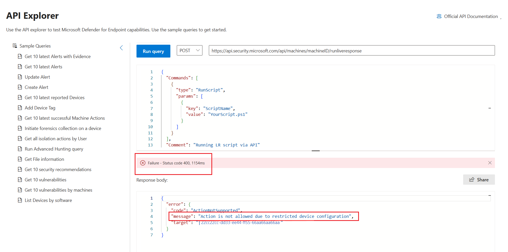This screenshot has width=508, height=252.
Task: Click icon beside Get all isolation actions
Action: coord(20,138)
